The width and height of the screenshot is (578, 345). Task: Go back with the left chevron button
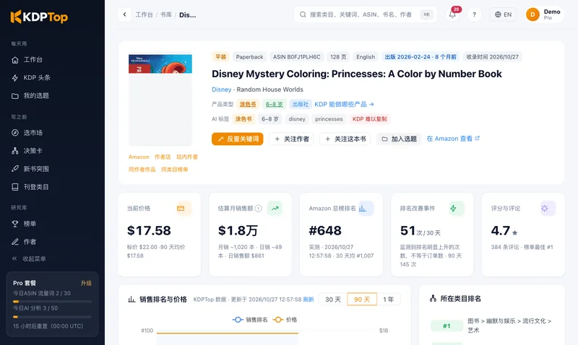pyautogui.click(x=124, y=14)
